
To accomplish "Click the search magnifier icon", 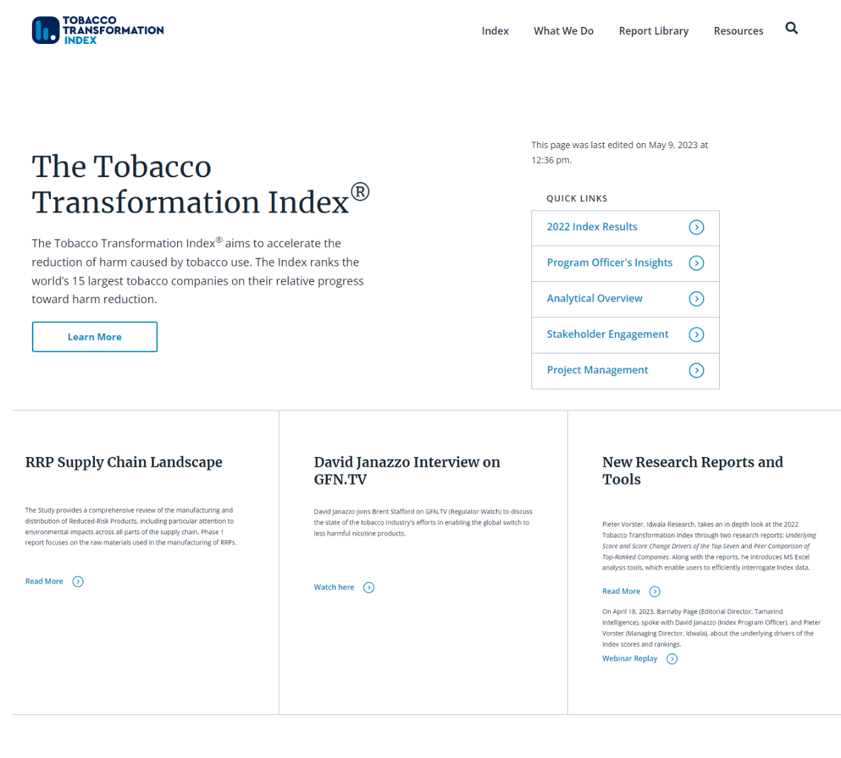I will point(791,28).
